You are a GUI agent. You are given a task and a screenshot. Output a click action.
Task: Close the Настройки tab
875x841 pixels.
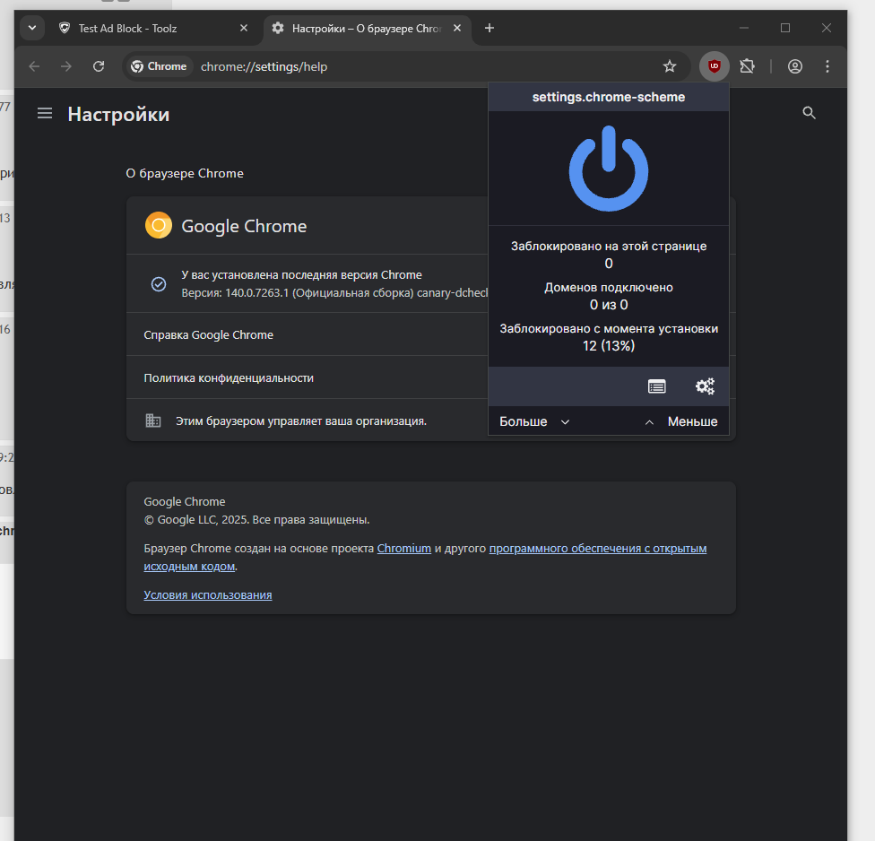coord(457,28)
